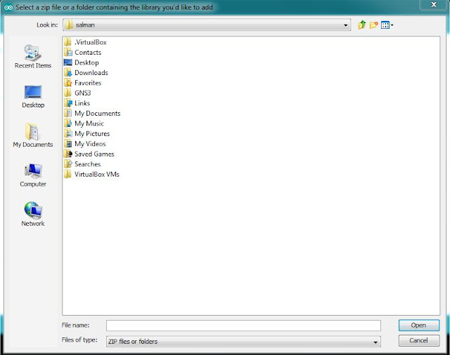This screenshot has width=450, height=355.
Task: Select the My Videos folder icon
Action: (x=68, y=144)
